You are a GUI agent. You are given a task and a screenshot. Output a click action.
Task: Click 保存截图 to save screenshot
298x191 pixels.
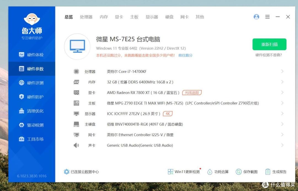point(247,172)
